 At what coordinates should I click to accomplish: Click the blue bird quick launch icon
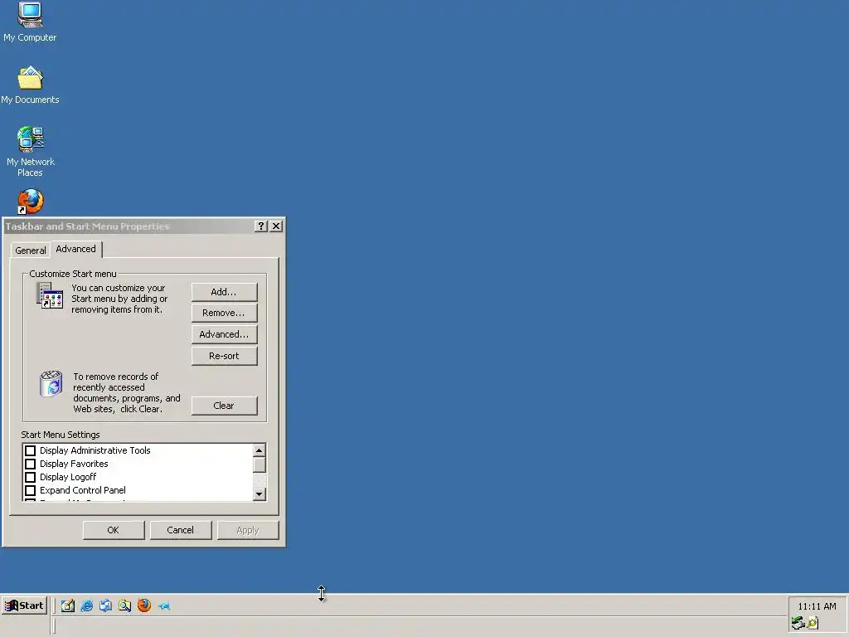pyautogui.click(x=164, y=605)
